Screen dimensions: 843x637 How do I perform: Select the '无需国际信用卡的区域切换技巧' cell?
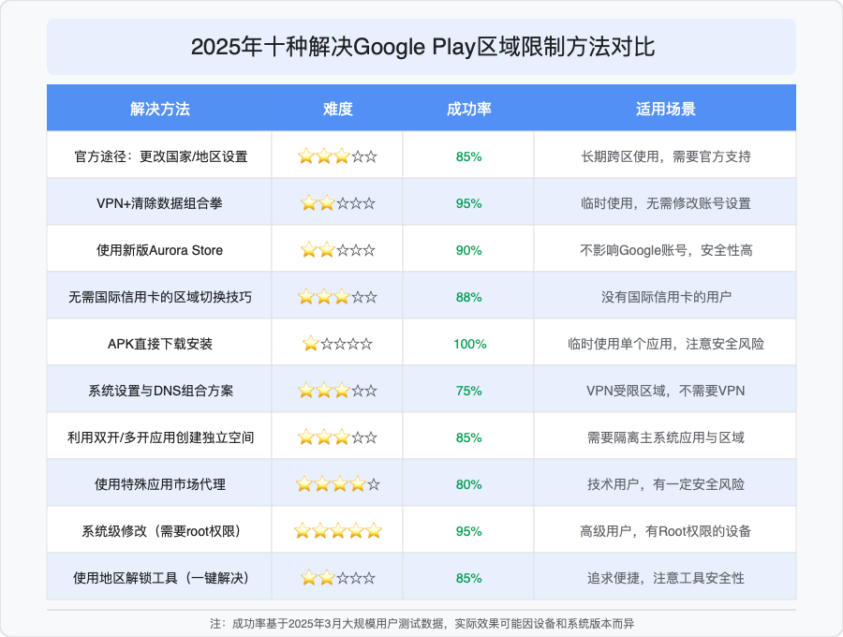[x=159, y=297]
